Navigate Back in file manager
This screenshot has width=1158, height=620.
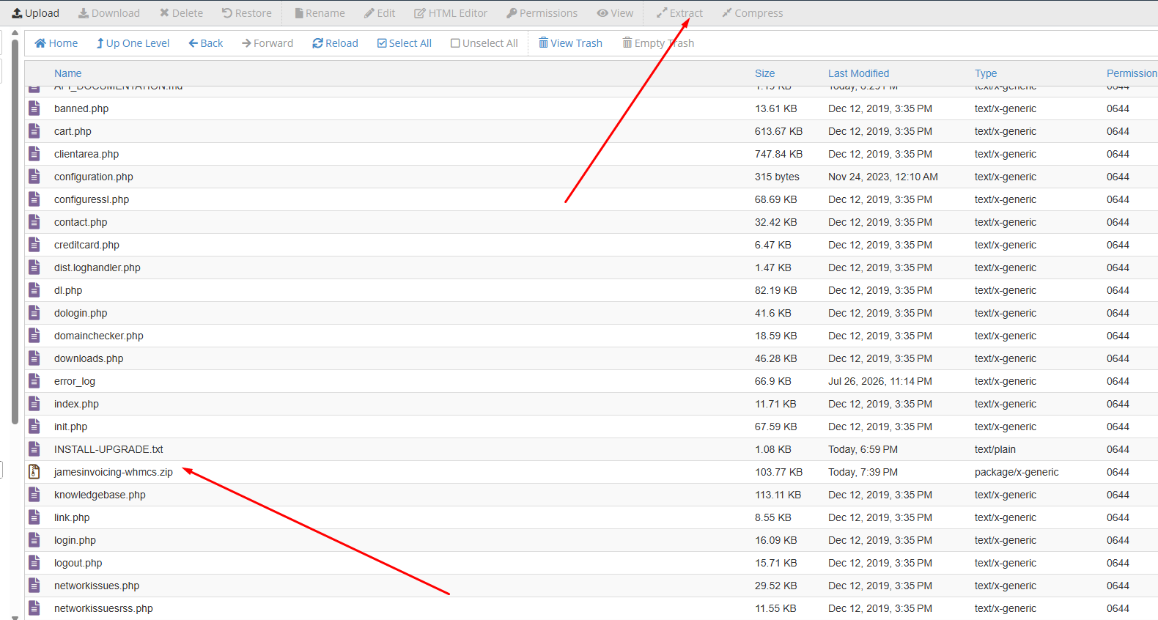pyautogui.click(x=206, y=43)
